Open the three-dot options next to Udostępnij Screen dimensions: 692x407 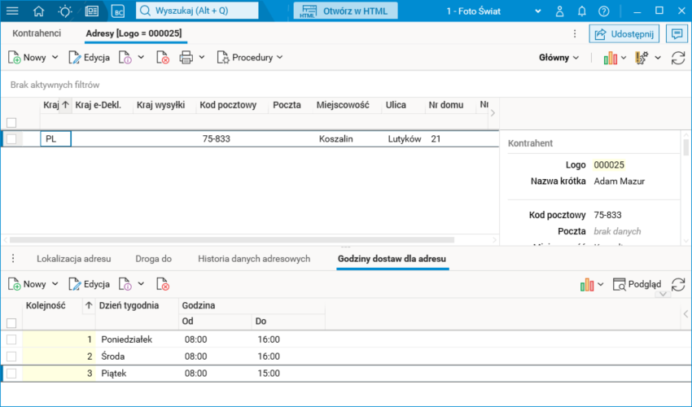(575, 33)
